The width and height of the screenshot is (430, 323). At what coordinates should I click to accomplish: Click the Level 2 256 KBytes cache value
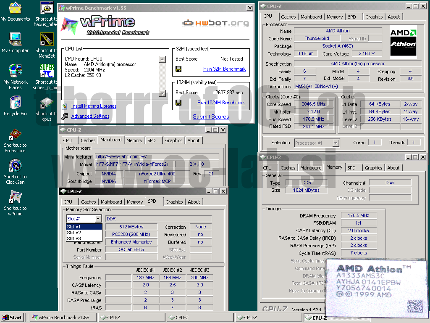click(x=380, y=119)
